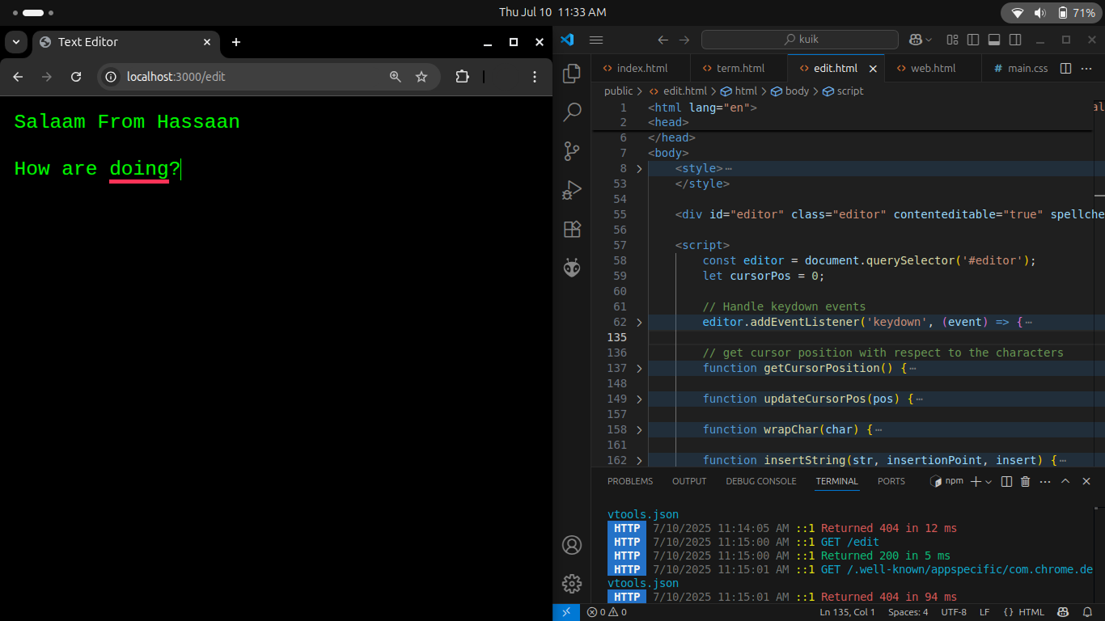Expand the folded getCursorPosition function

[x=639, y=369]
